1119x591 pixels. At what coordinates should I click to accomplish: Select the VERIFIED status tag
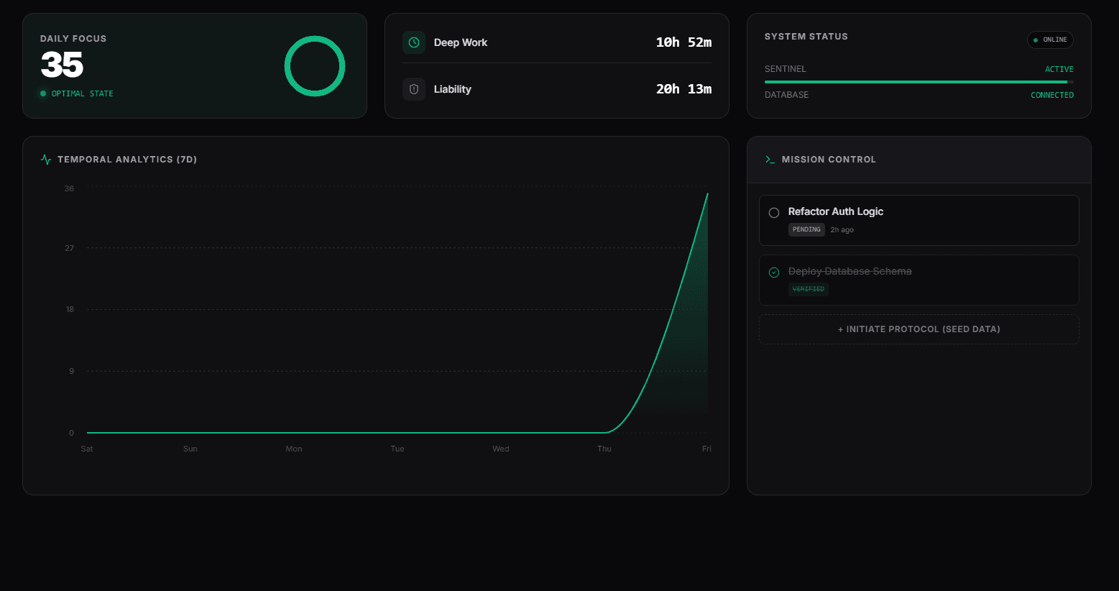point(809,289)
